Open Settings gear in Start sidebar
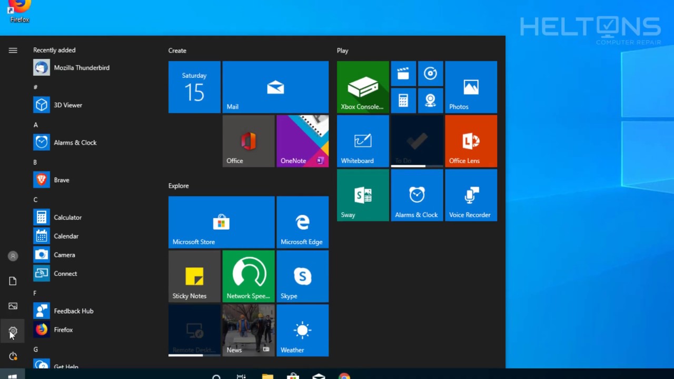 tap(13, 331)
